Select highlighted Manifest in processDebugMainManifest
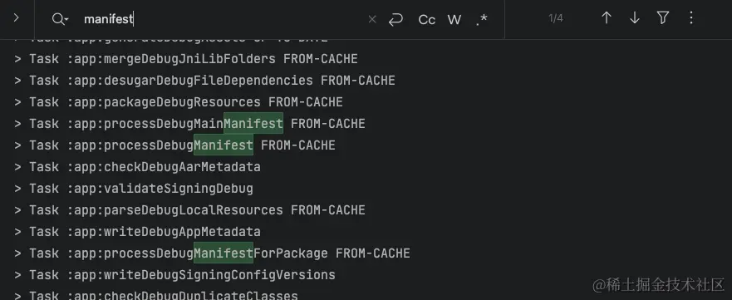732x300 pixels. (253, 123)
